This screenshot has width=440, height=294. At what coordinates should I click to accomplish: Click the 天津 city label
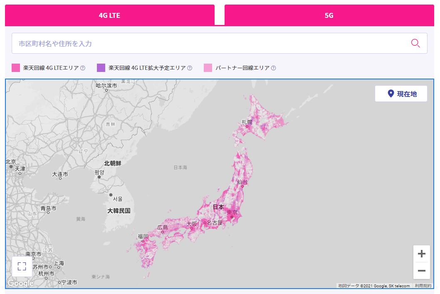click(20, 169)
